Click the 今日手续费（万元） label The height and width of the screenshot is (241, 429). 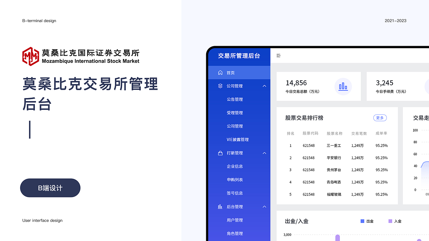coord(391,91)
